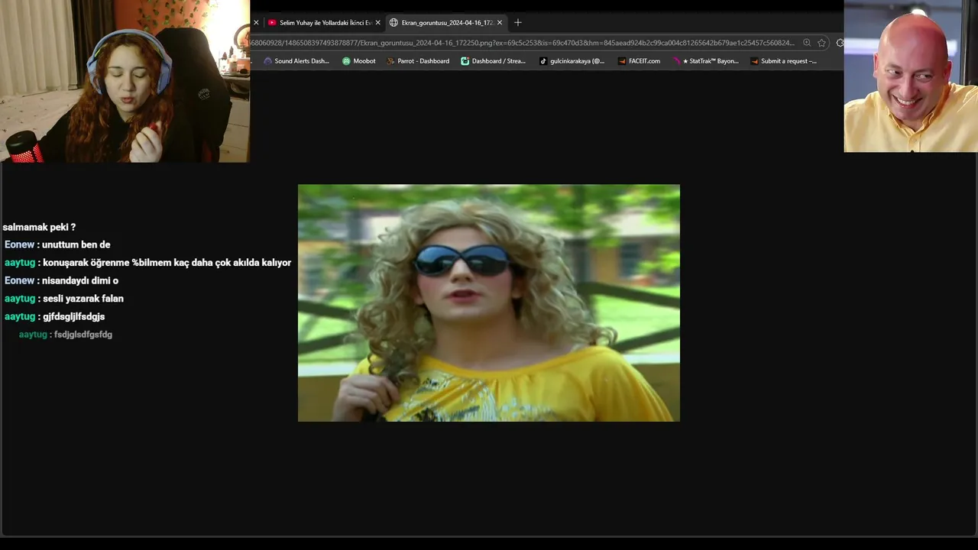Click the Sound Alerts bookmark favicon

(267, 61)
